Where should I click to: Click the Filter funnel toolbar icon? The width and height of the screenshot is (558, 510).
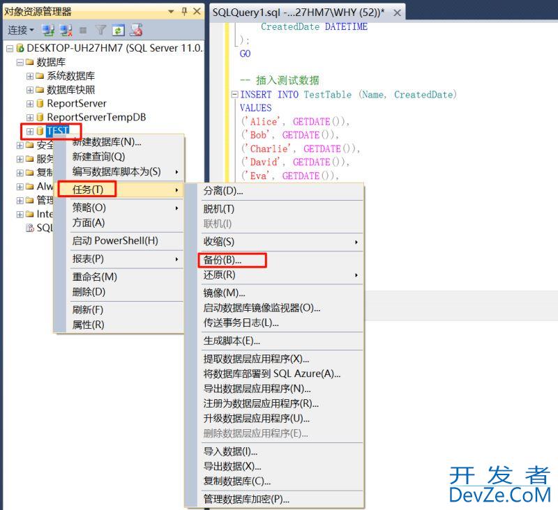click(100, 31)
